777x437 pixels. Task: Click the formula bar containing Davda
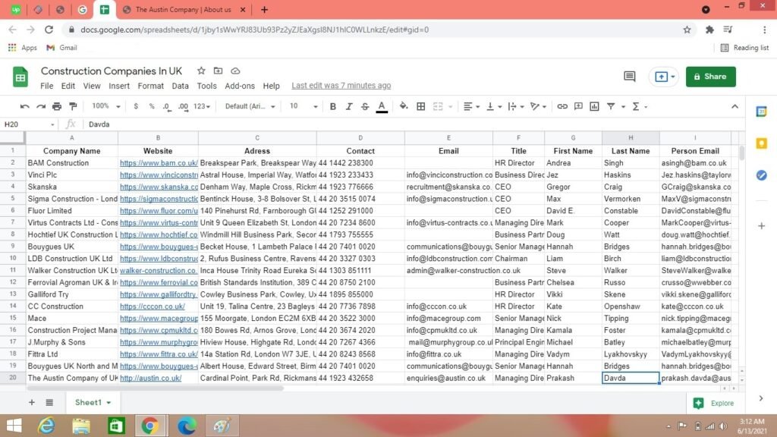414,124
